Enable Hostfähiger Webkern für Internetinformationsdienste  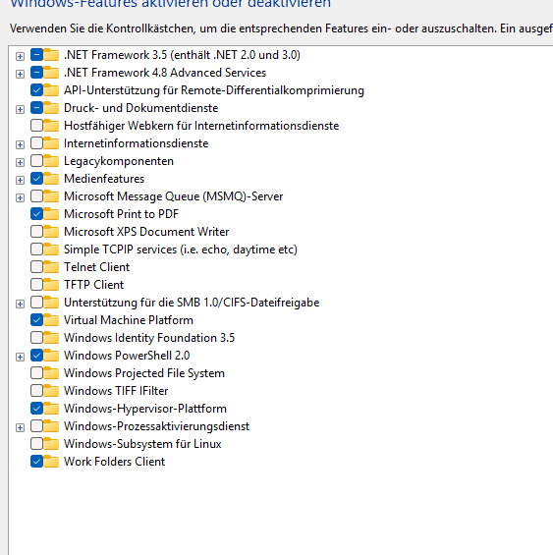(36, 126)
